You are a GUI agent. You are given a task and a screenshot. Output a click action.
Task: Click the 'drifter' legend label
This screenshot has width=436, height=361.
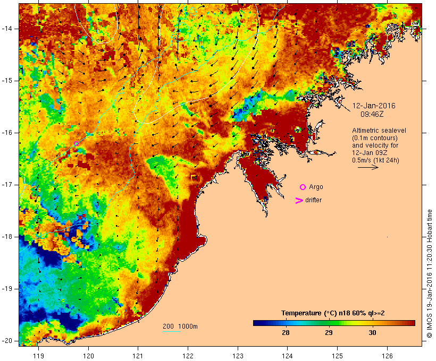313,200
